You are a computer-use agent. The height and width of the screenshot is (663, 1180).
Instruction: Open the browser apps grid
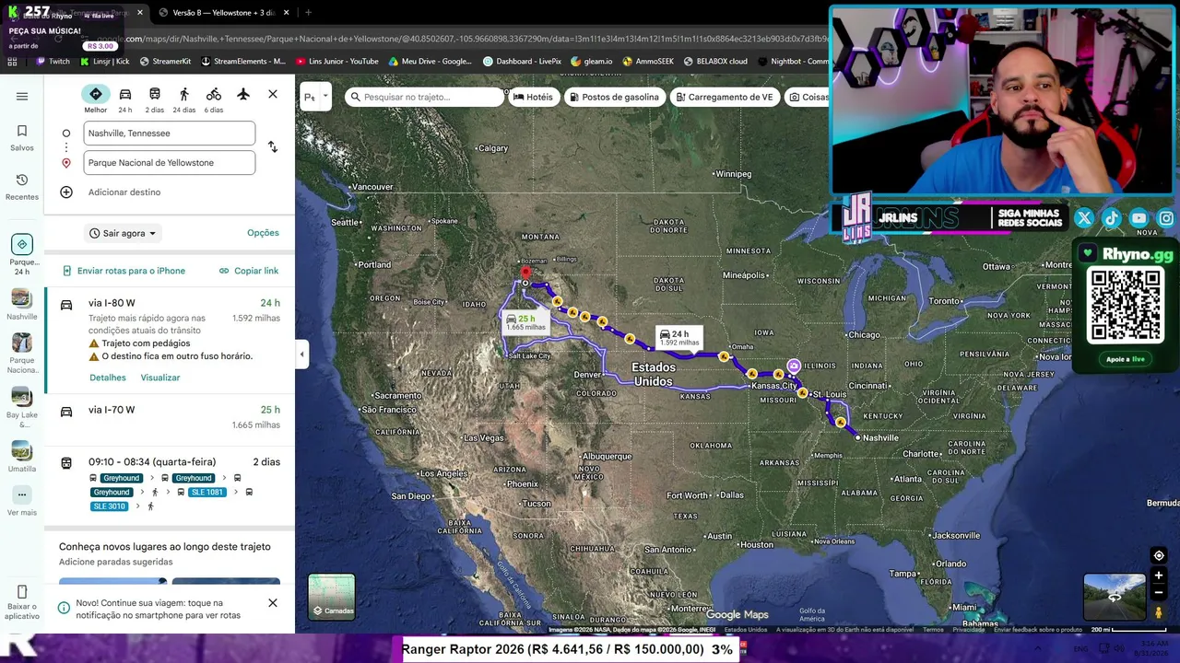[x=12, y=62]
